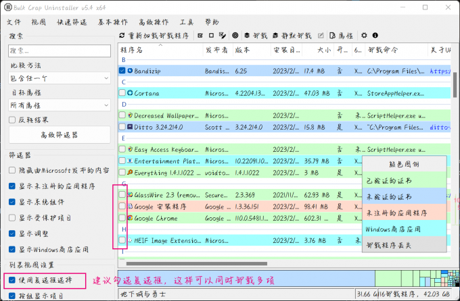Click the 高级筛选器 button
Screen dimensions: 460x301
pyautogui.click(x=60, y=135)
